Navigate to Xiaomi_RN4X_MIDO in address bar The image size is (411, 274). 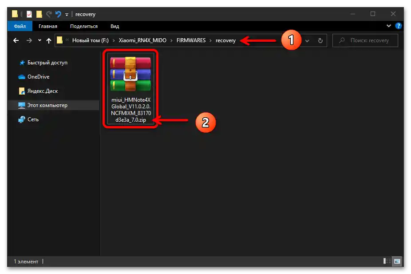click(x=142, y=40)
